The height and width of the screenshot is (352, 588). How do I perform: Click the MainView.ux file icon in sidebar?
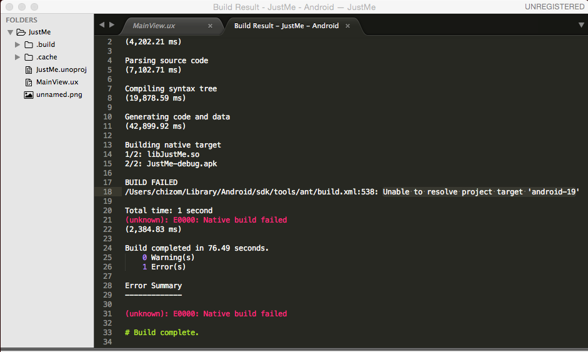coord(29,83)
